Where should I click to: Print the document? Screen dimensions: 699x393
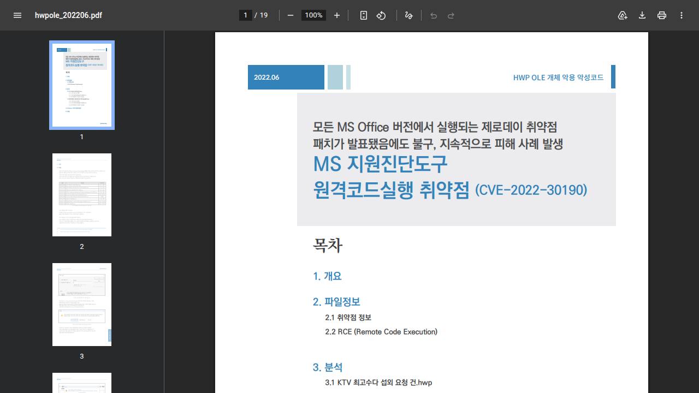coord(662,15)
